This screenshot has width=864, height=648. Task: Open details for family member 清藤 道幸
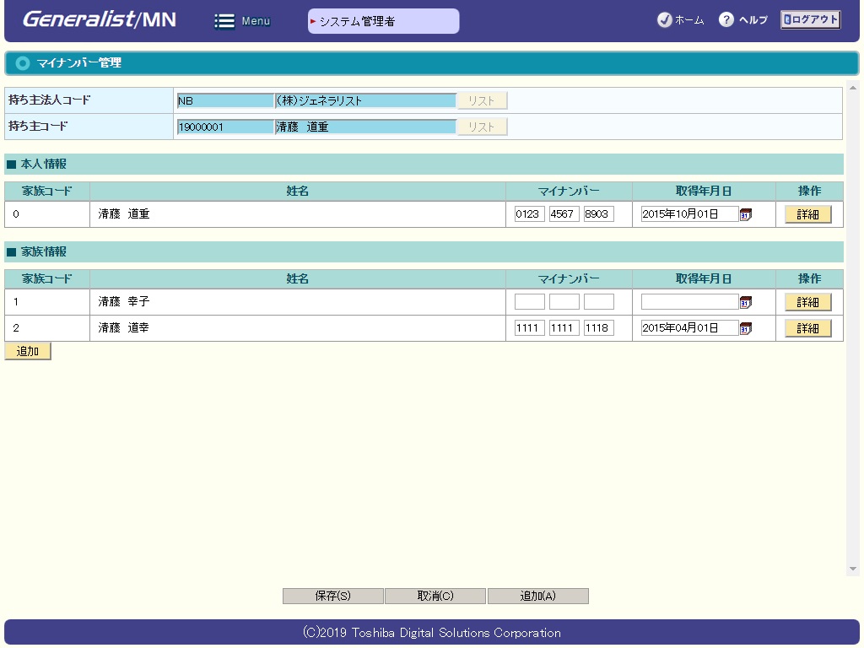tap(807, 328)
